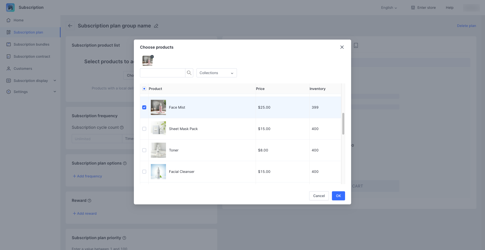Click the Subscription app logo icon
This screenshot has height=250, width=485.
[x=10, y=8]
